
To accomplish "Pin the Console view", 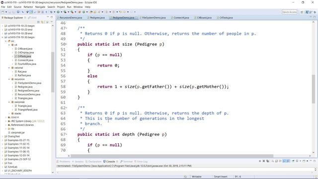I will click(x=293, y=161).
